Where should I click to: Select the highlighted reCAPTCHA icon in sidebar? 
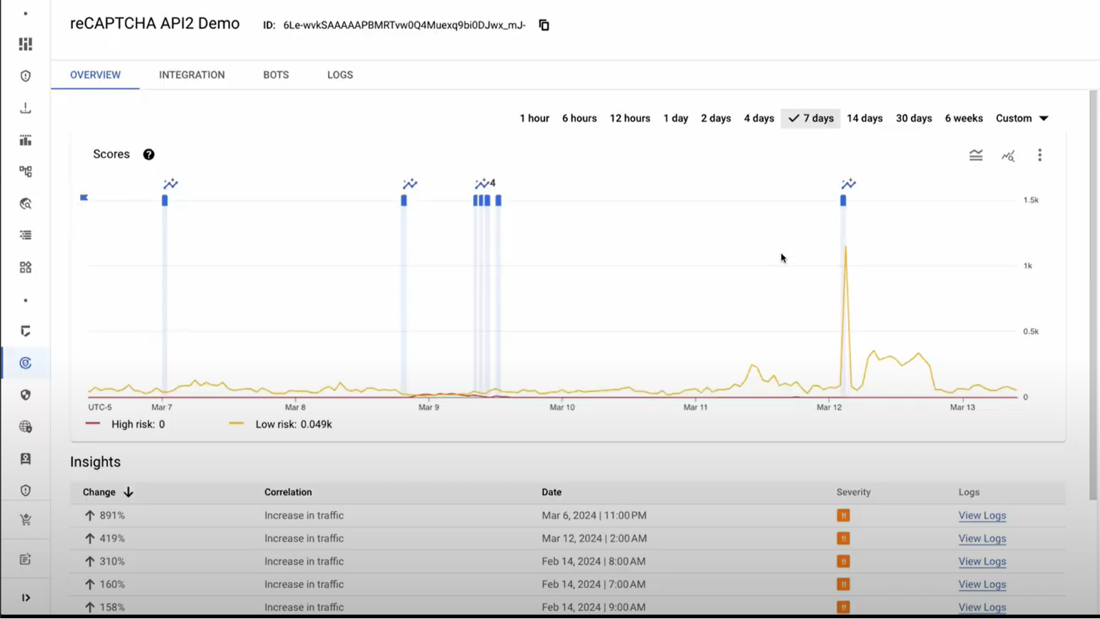click(25, 363)
